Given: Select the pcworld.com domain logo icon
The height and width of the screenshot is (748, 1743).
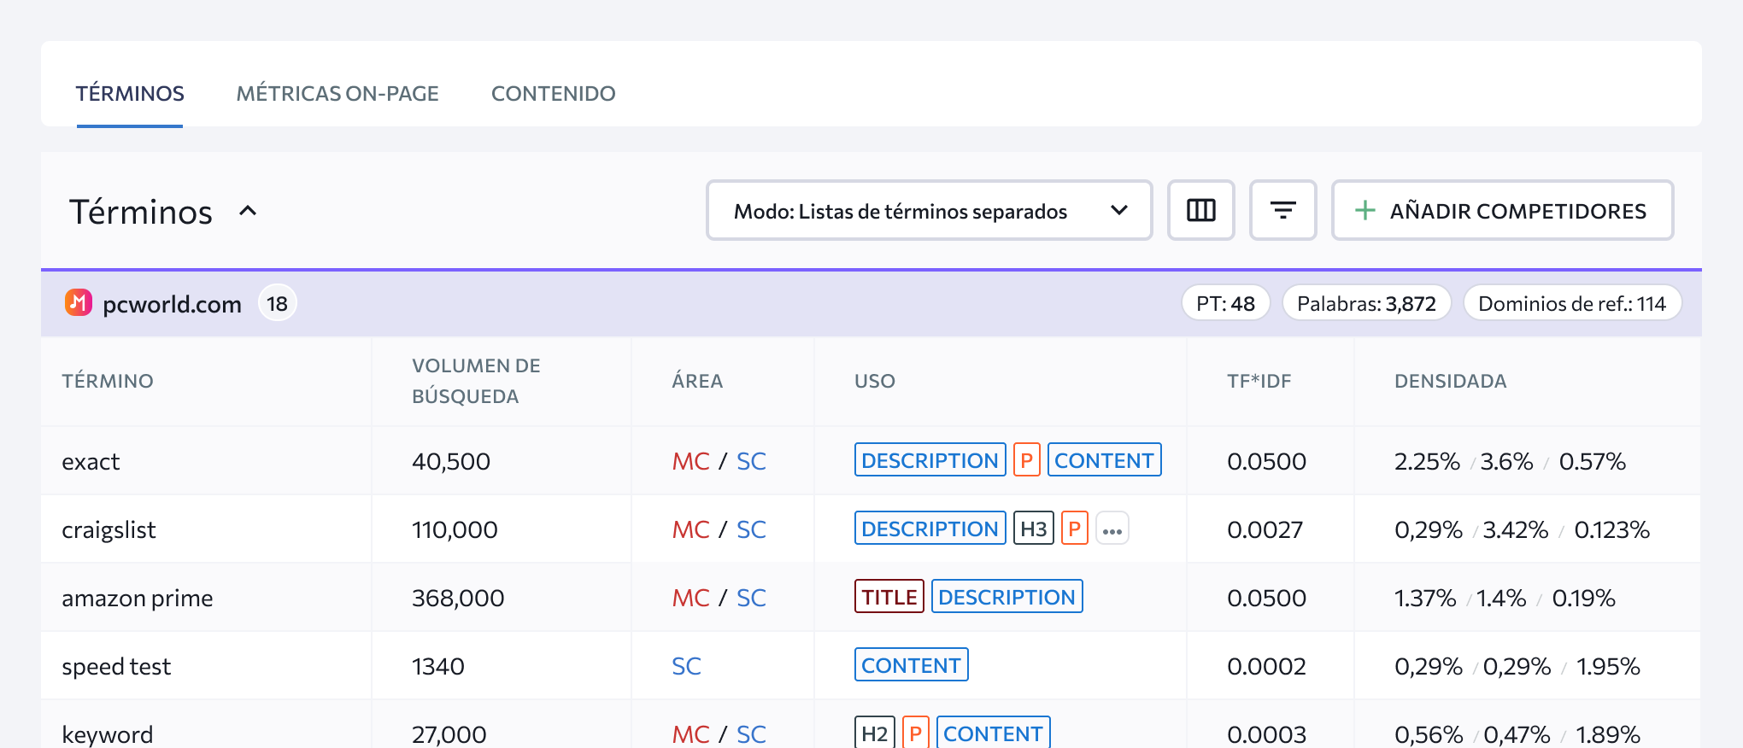Looking at the screenshot, I should (78, 302).
